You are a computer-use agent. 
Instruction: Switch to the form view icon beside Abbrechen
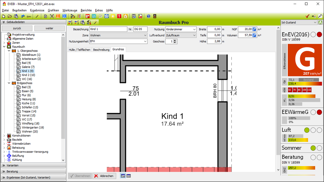(x=123, y=176)
